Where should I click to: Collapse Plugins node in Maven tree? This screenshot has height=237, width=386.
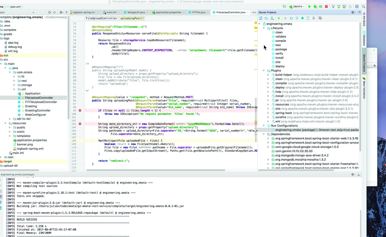coord(264,71)
